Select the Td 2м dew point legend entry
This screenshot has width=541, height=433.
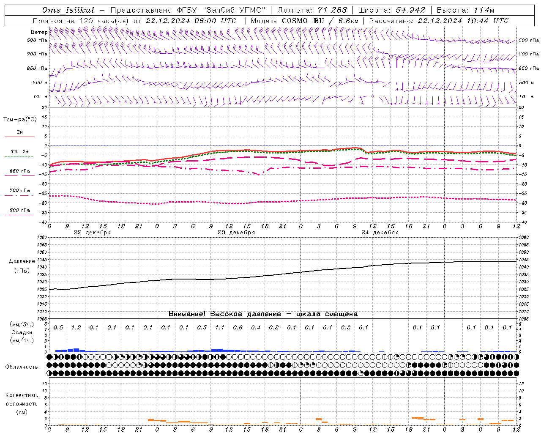point(20,151)
